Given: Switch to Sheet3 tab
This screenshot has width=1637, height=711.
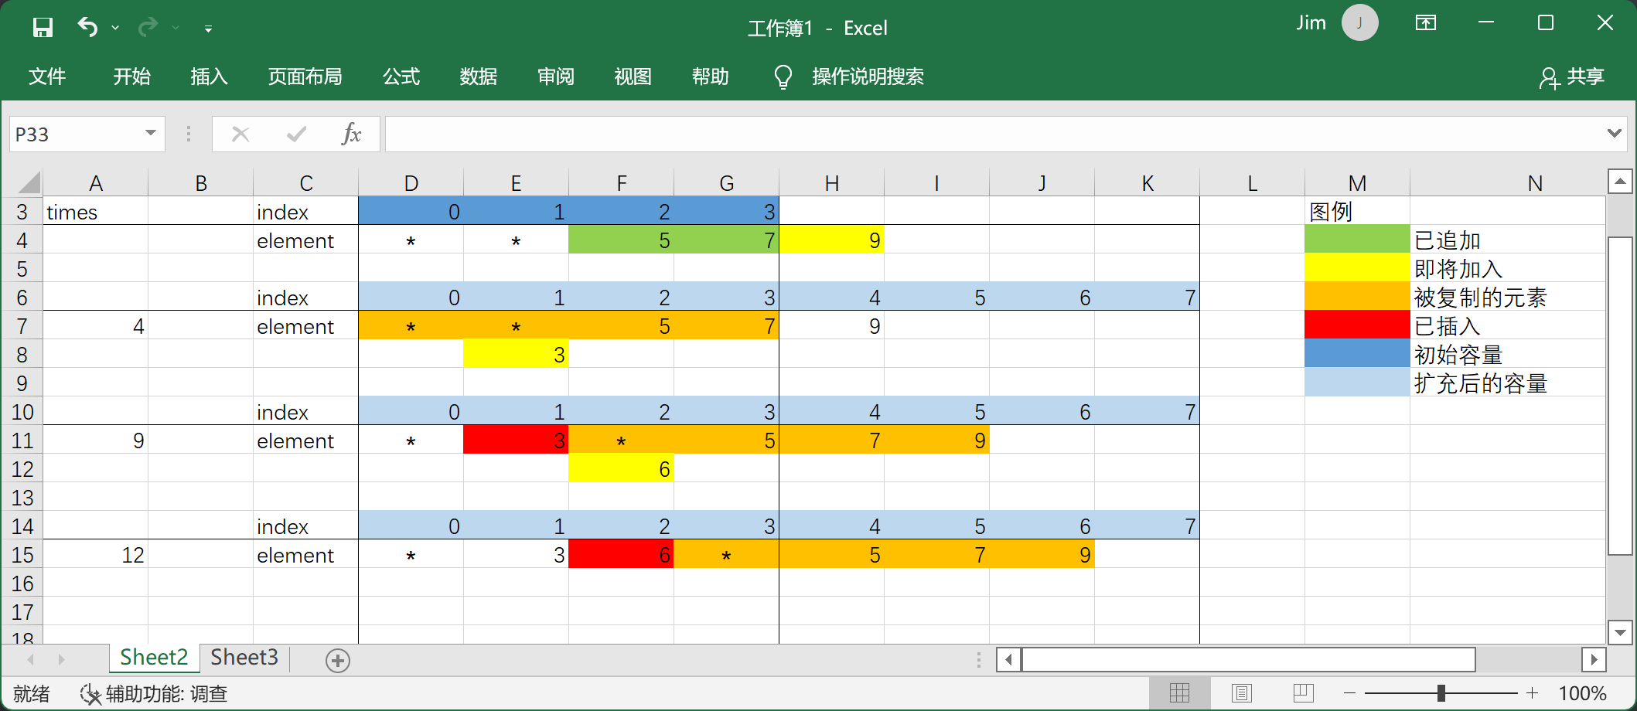Looking at the screenshot, I should click(244, 658).
